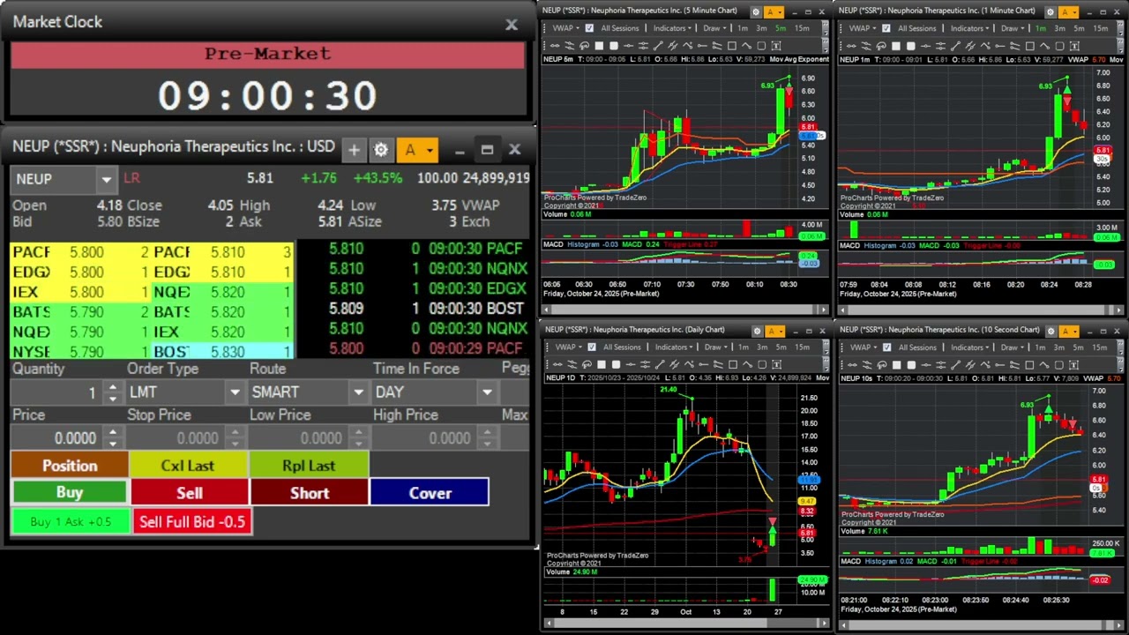Select text tool in 10 Second Chart

pyautogui.click(x=1073, y=363)
